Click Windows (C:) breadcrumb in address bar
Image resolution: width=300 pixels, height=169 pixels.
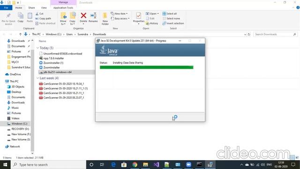[x=53, y=34]
